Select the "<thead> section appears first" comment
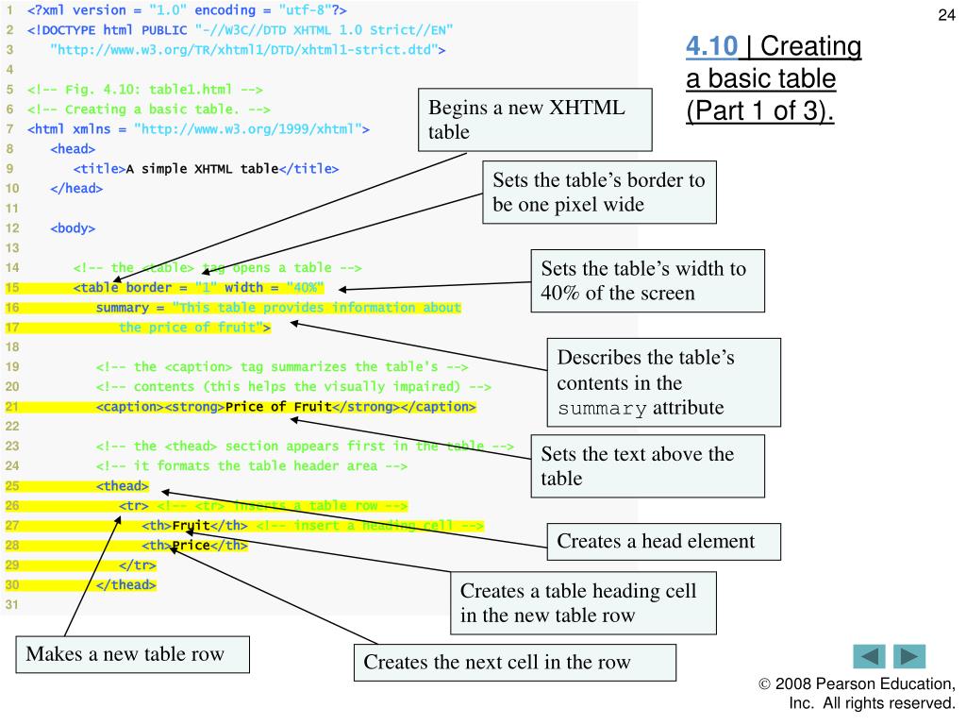966x725 pixels. (305, 446)
